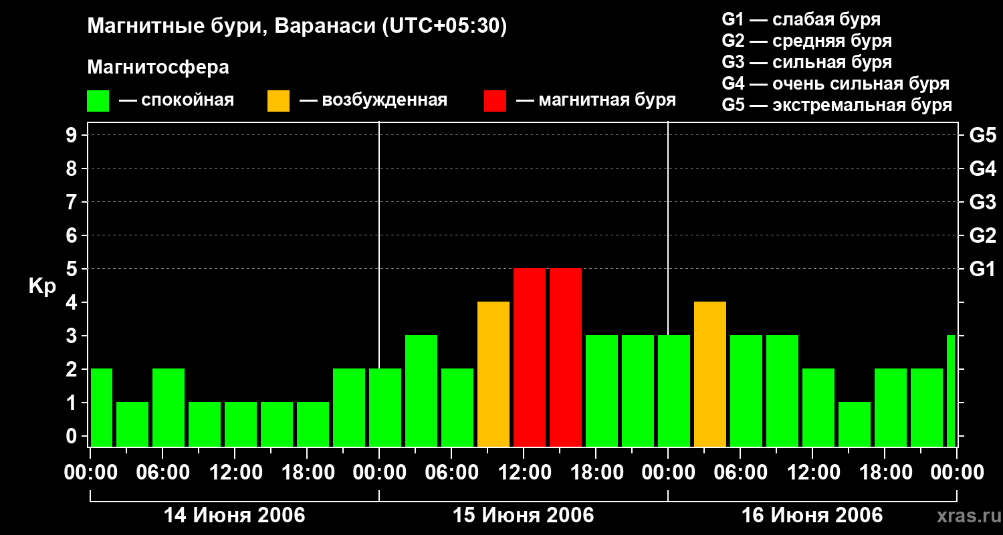Screen dimensions: 1003x535
Task: Click the 'G2' right-axis storm level label
Action: pos(982,235)
